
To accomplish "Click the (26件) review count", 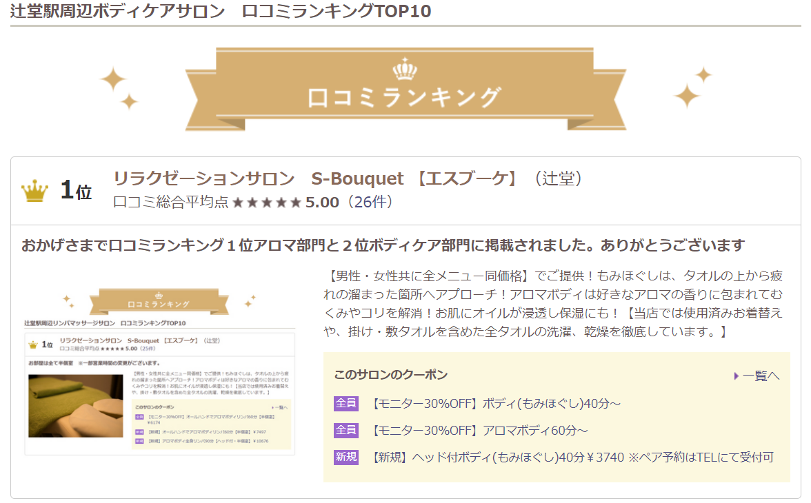I will click(x=370, y=202).
